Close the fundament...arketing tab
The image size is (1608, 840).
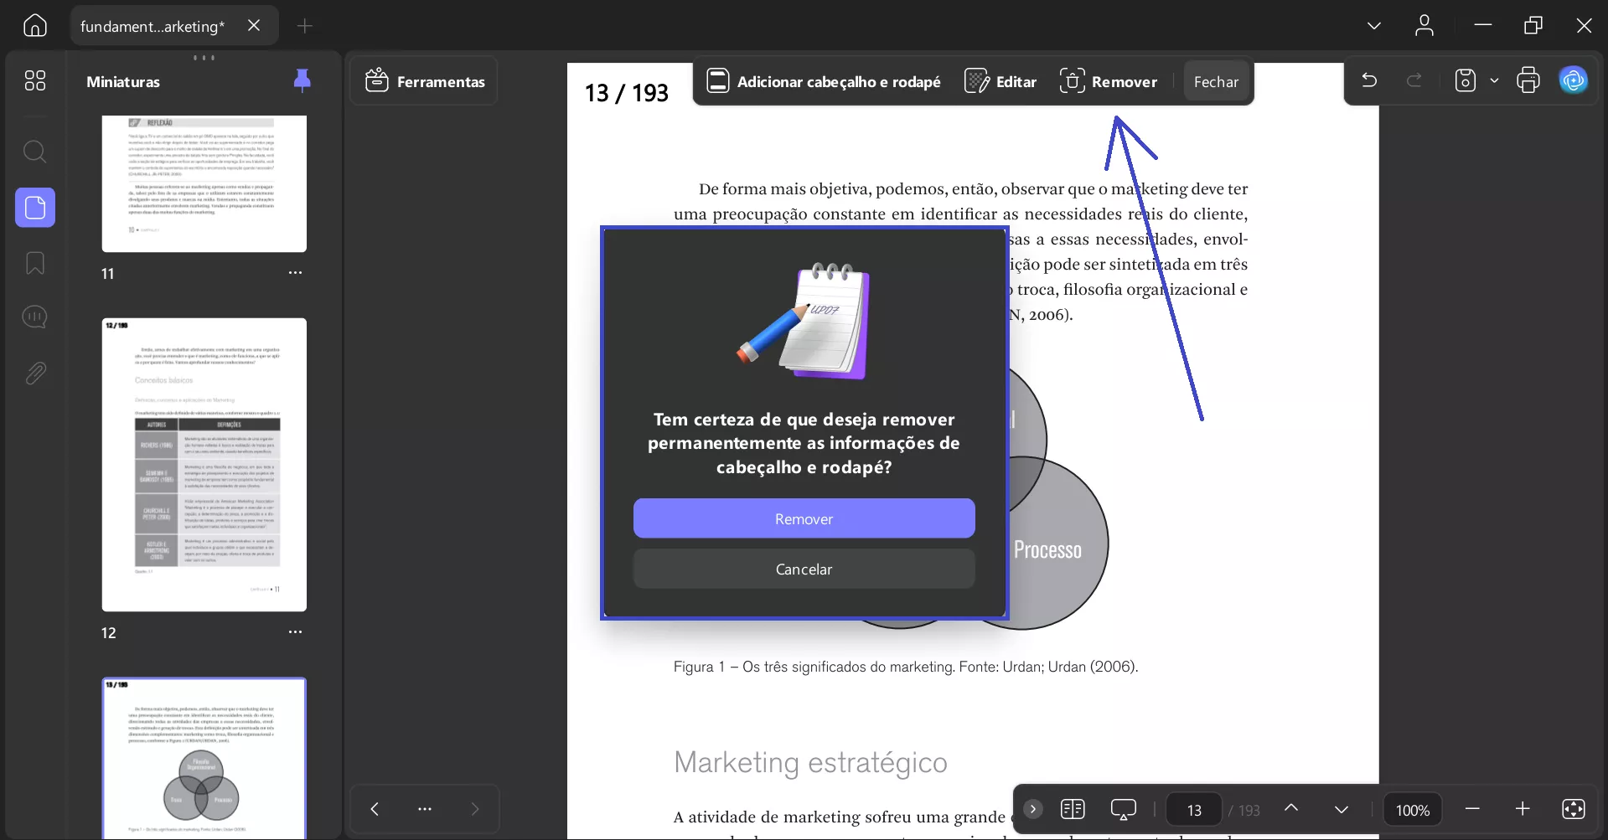[x=254, y=26]
